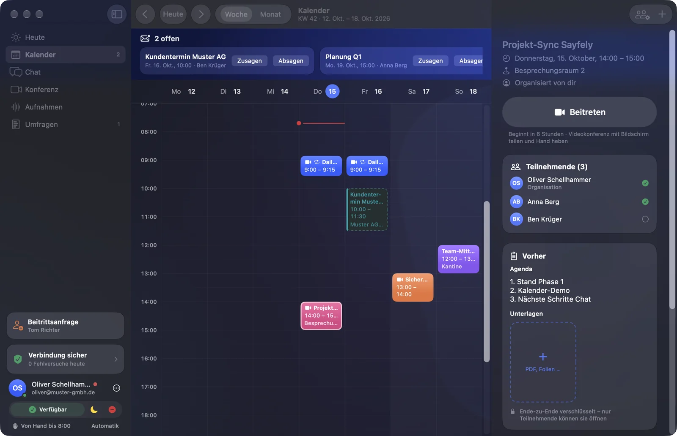Click Anna Berg's green acceptance checkmark
This screenshot has height=436, width=677.
pyautogui.click(x=645, y=202)
